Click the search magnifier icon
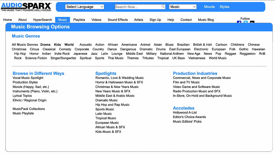Image resolution: width=275 pixels, height=155 pixels. [163, 7]
